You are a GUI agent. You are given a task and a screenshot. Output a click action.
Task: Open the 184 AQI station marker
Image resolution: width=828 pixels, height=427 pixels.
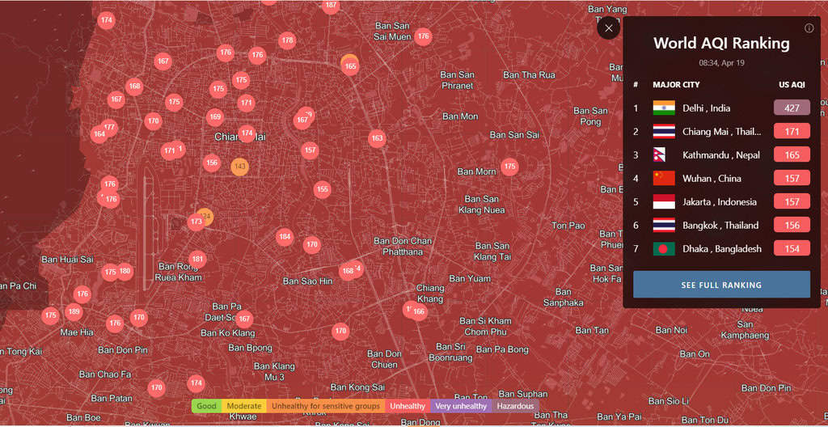click(x=284, y=237)
